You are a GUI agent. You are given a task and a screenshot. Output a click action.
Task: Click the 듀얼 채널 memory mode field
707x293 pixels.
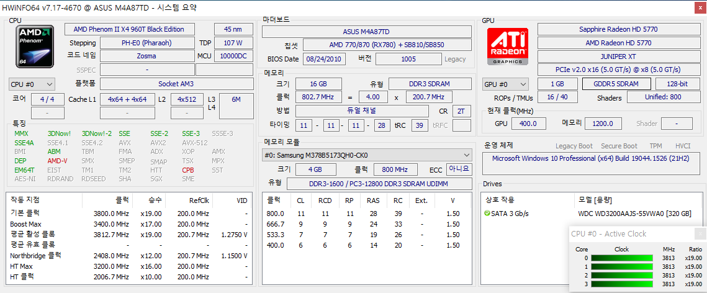click(362, 111)
